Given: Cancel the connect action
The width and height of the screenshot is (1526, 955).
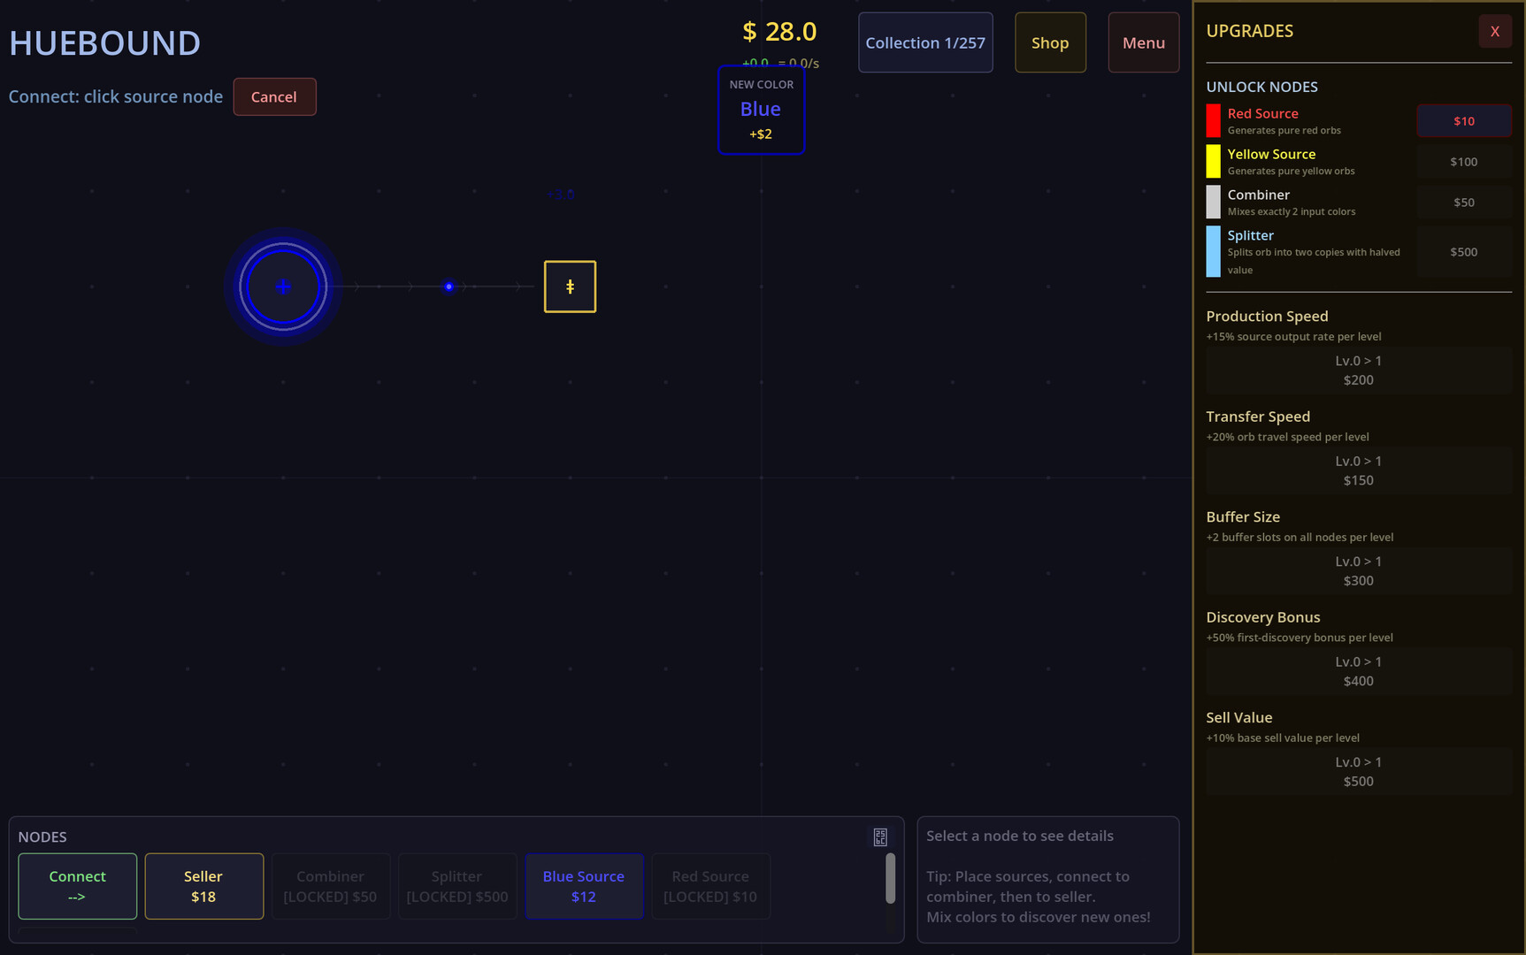Looking at the screenshot, I should pyautogui.click(x=274, y=96).
